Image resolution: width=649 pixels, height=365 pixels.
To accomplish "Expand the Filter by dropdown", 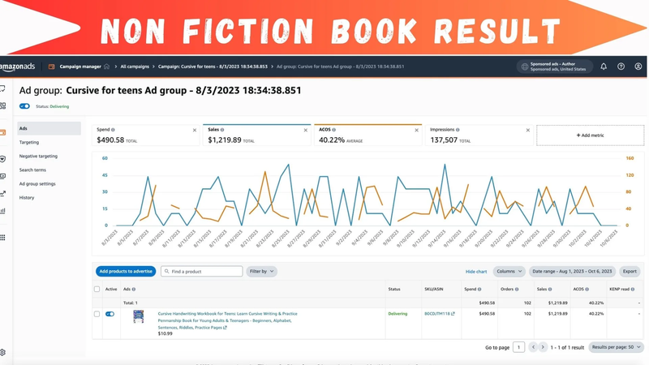I will 261,272.
